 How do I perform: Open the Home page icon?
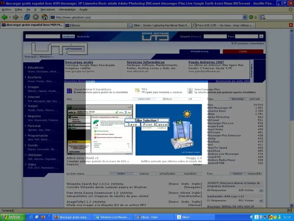pos(44,17)
